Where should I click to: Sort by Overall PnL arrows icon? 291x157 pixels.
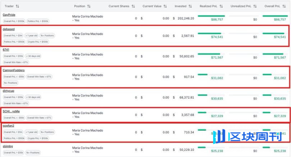[285, 6]
